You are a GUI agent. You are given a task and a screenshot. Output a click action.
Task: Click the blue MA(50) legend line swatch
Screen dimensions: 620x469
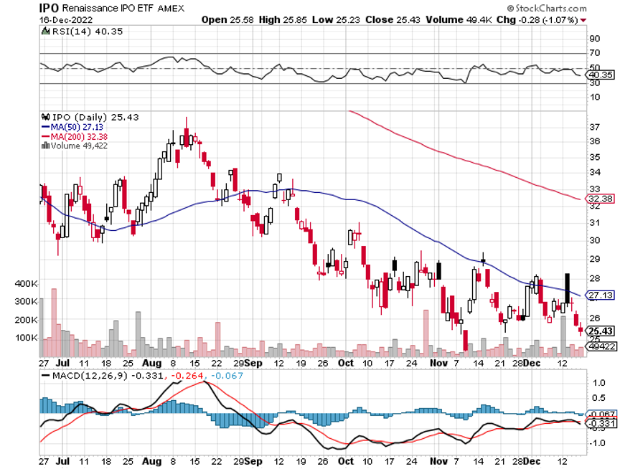(x=45, y=127)
